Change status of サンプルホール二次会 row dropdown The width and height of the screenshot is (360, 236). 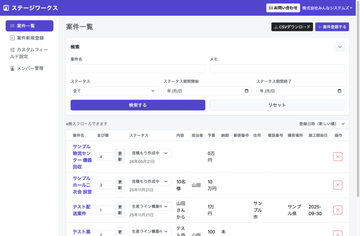150,182
